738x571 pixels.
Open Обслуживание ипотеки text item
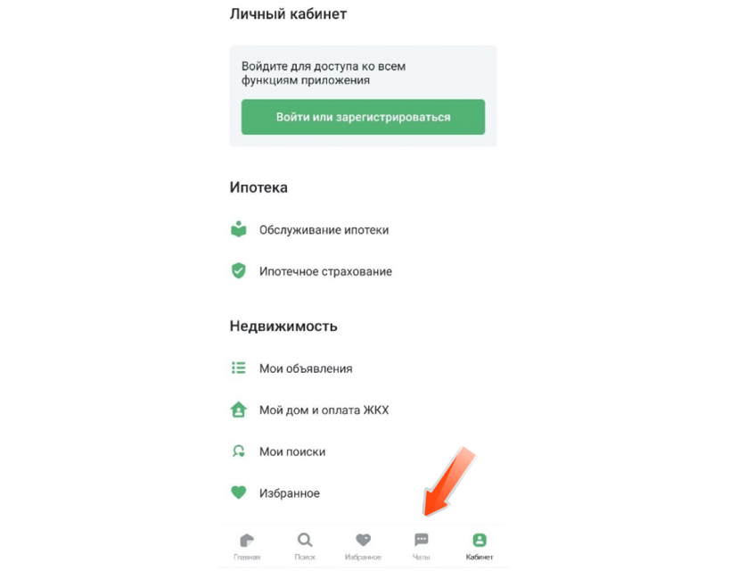point(324,230)
